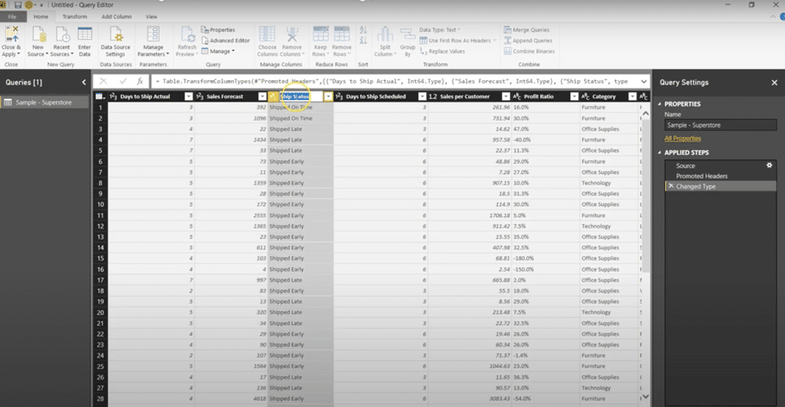Image resolution: width=785 pixels, height=407 pixels.
Task: Switch to the Add Column tab
Action: click(116, 16)
